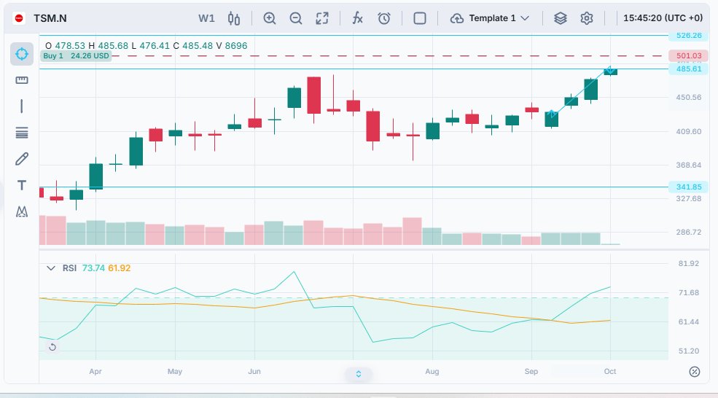Image resolution: width=718 pixels, height=398 pixels.
Task: Select the horizontal lines tool
Action: point(22,133)
